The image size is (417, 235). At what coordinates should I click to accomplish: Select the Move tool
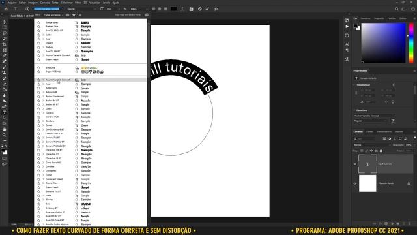[5, 22]
